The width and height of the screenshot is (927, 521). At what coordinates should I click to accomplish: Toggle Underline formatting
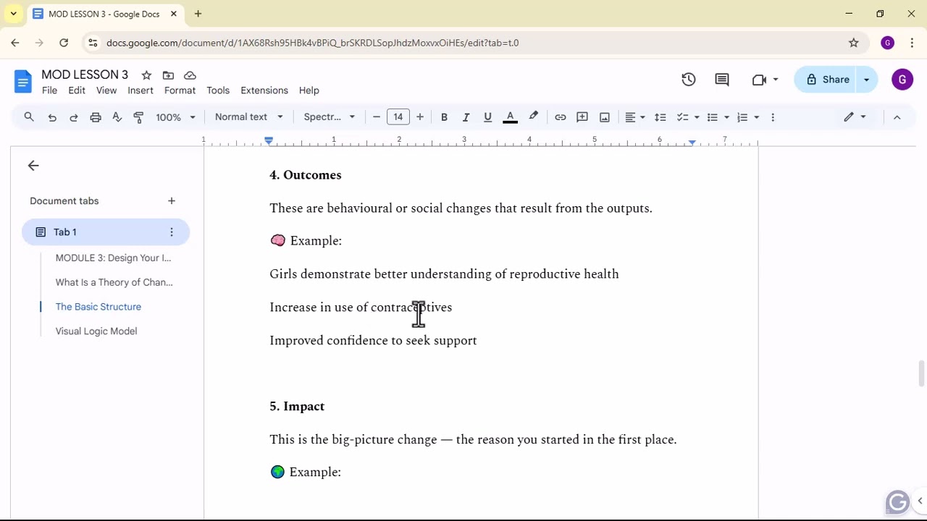[x=487, y=117]
